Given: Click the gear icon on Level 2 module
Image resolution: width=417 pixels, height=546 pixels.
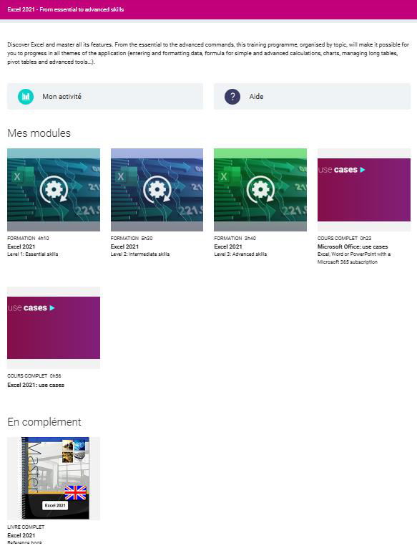Looking at the screenshot, I should 157,190.
